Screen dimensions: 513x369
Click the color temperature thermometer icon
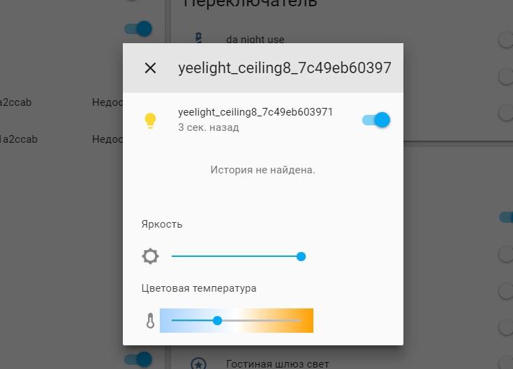point(150,320)
